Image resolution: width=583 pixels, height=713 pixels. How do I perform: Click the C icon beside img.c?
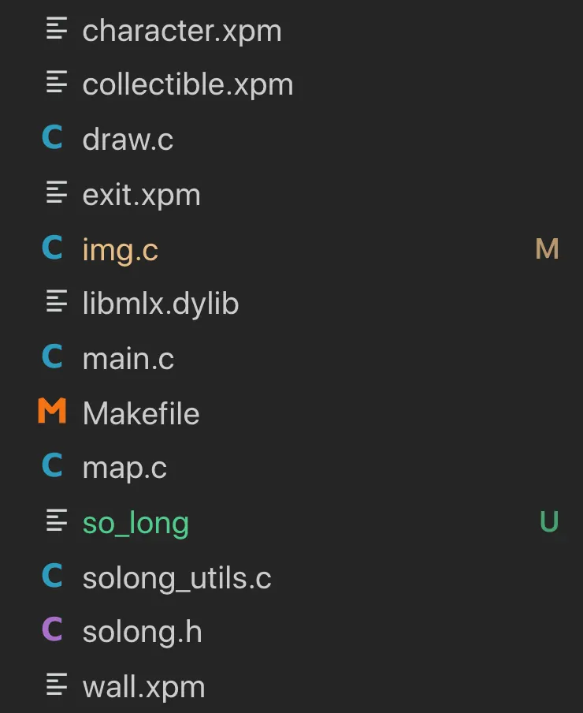click(x=52, y=248)
